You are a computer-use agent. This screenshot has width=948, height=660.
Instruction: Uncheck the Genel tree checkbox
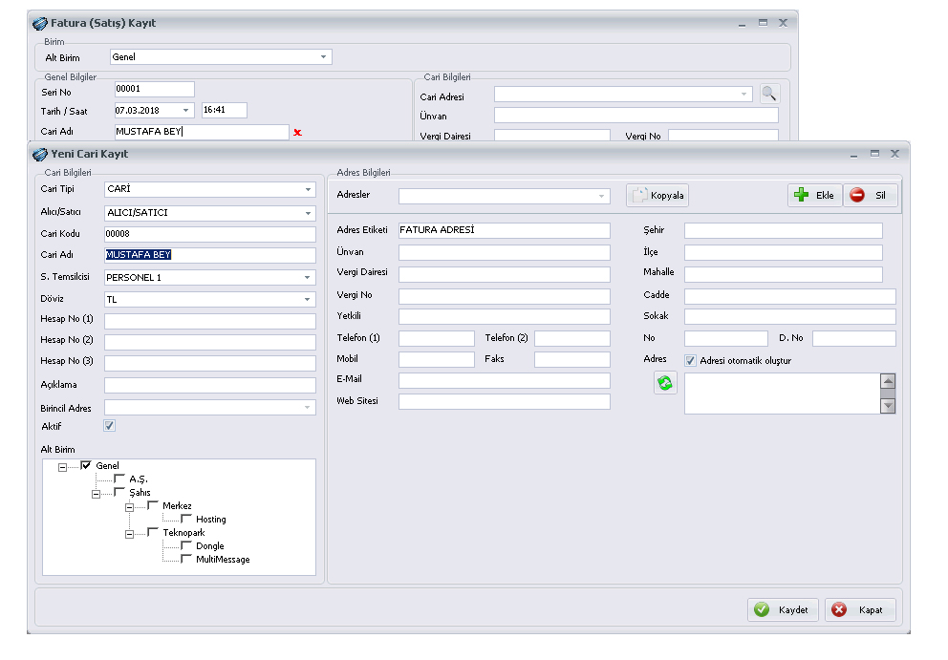(x=86, y=465)
